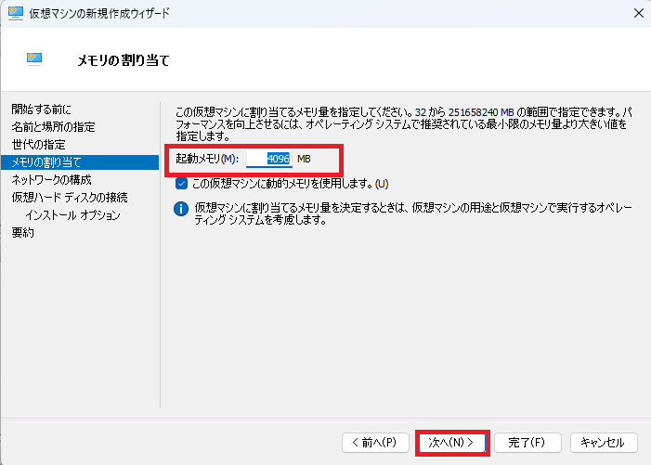
Task: Close the wizard window with X
Action: pos(639,13)
